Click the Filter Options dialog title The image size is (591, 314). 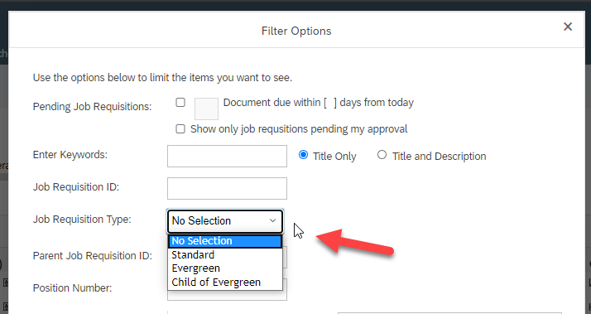(296, 31)
